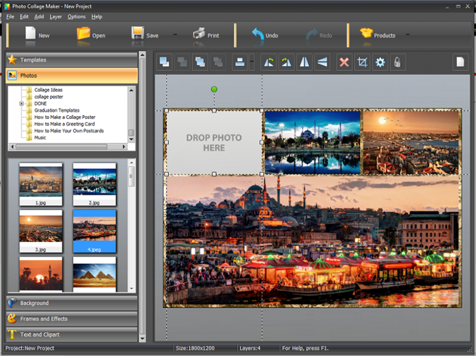Screen dimensions: 476x356
Task: Click the folder tree horizontal scrollbar
Action: click(x=62, y=147)
